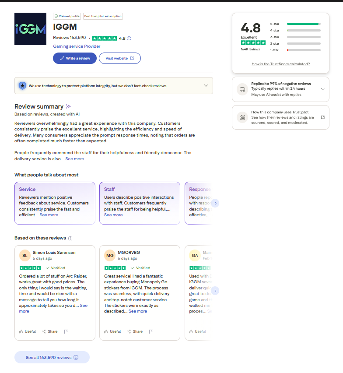Expand MGORVBG's review with See more
This screenshot has width=343, height=373.
[138, 311]
